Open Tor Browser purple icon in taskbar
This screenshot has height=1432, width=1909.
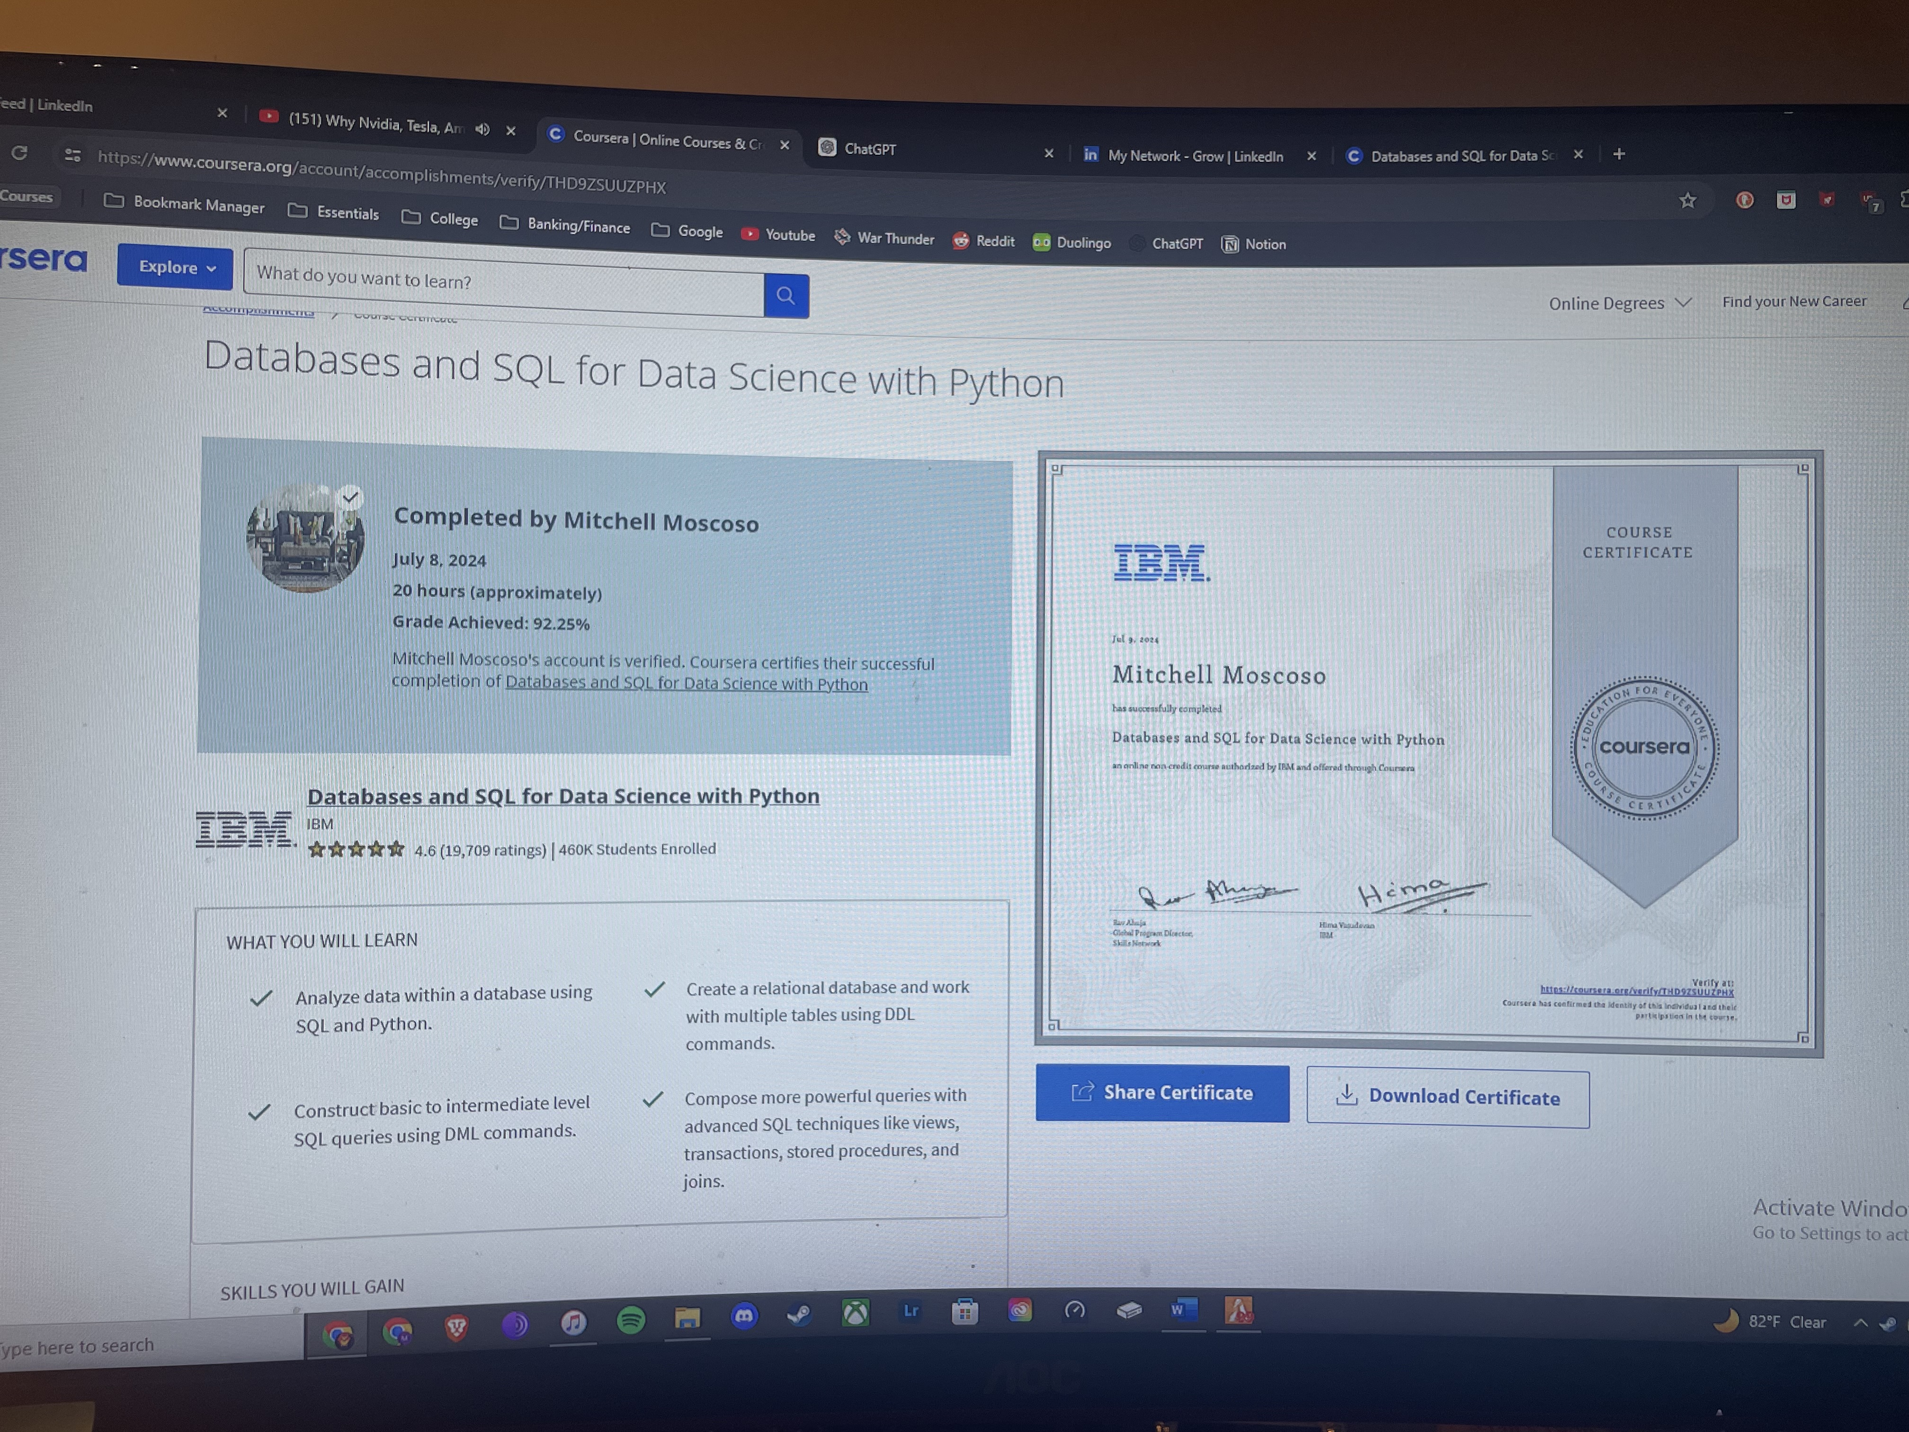[x=514, y=1325]
